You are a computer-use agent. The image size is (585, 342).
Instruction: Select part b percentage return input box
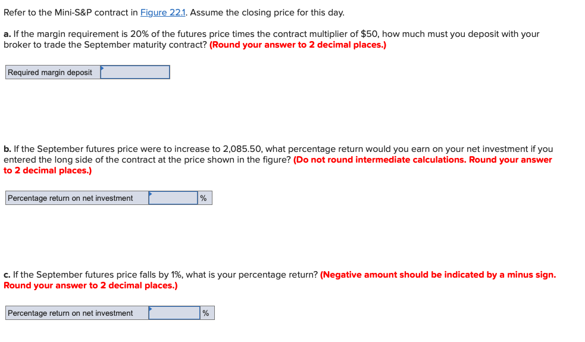click(x=173, y=198)
